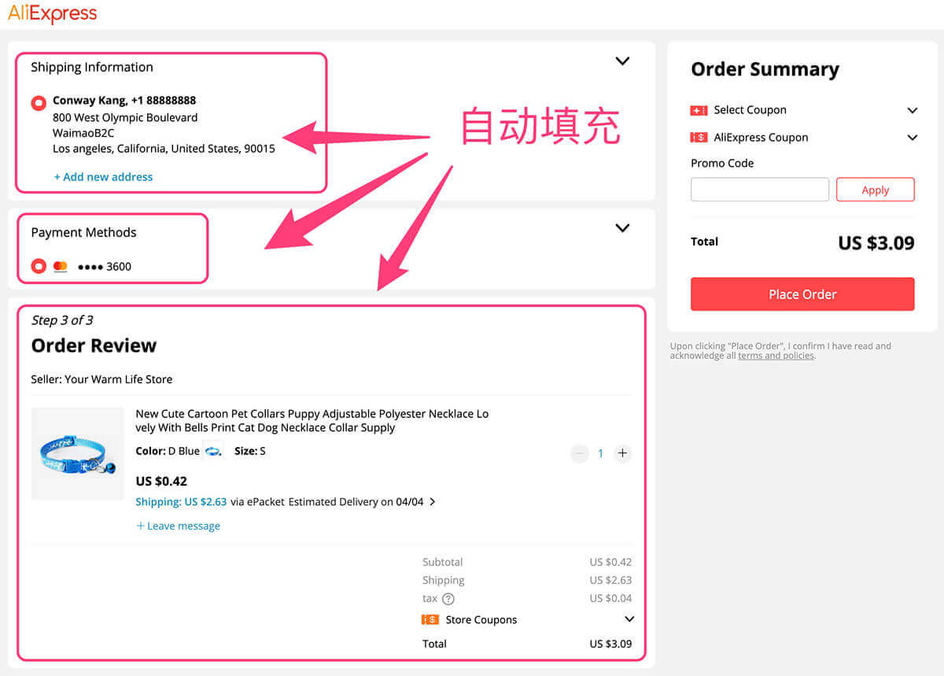Screen dimensions: 944x676
Task: Click the Seller: Your Warm Life Store text
Action: 101,379
